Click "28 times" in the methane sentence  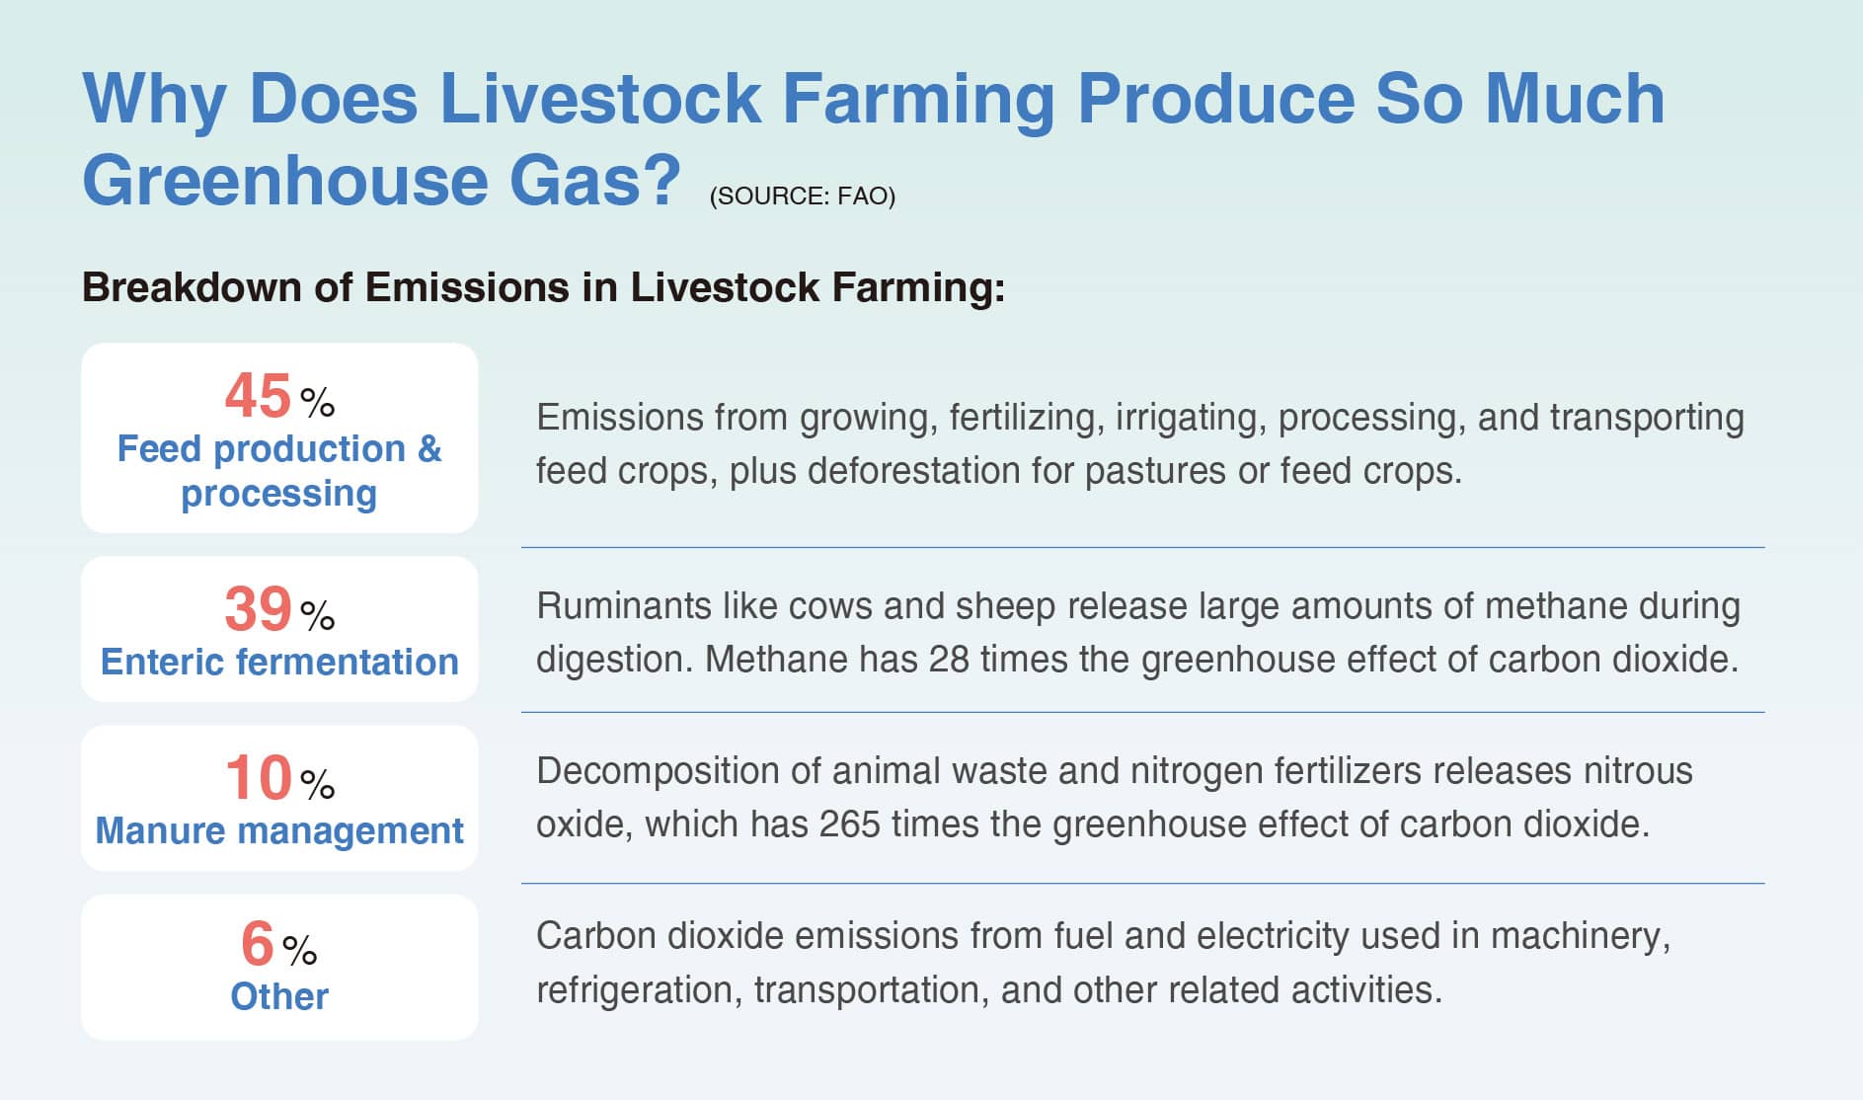(x=998, y=660)
